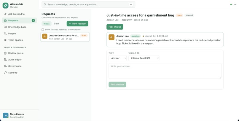Click the search magnifier icon
This screenshot has height=121, width=239.
45,4
